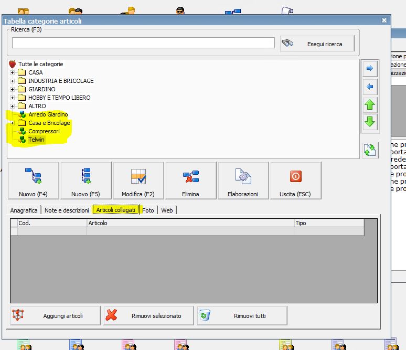Image resolution: width=406 pixels, height=350 pixels.
Task: Click Uscita (ESC) to exit
Action: pos(296,181)
